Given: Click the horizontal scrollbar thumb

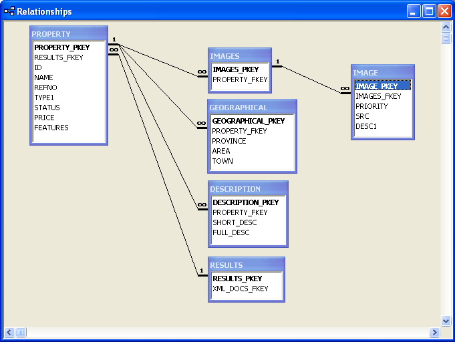Looking at the screenshot, I should 21,332.
